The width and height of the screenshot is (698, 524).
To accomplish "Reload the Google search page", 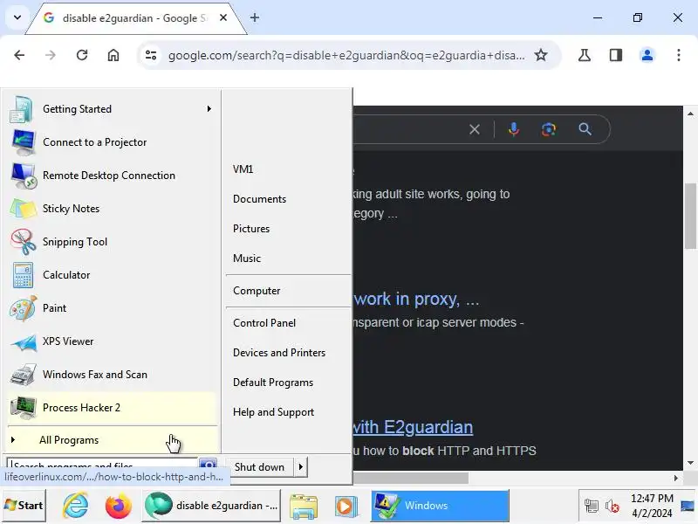I will pyautogui.click(x=82, y=55).
